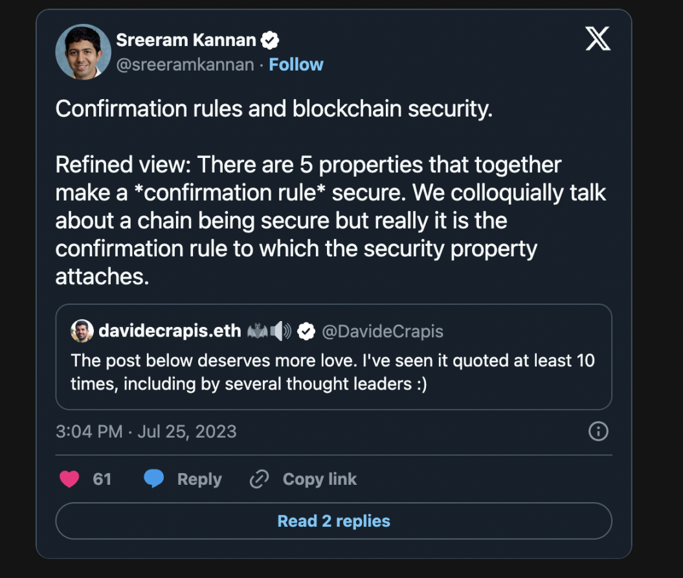Viewport: 683px width, 578px height.
Task: Open quoted post about deserving more love
Action: point(333,372)
